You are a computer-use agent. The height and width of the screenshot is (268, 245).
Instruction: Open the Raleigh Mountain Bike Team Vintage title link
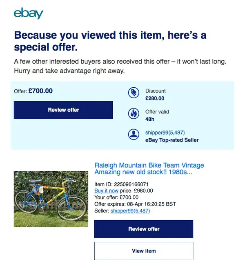[149, 168]
